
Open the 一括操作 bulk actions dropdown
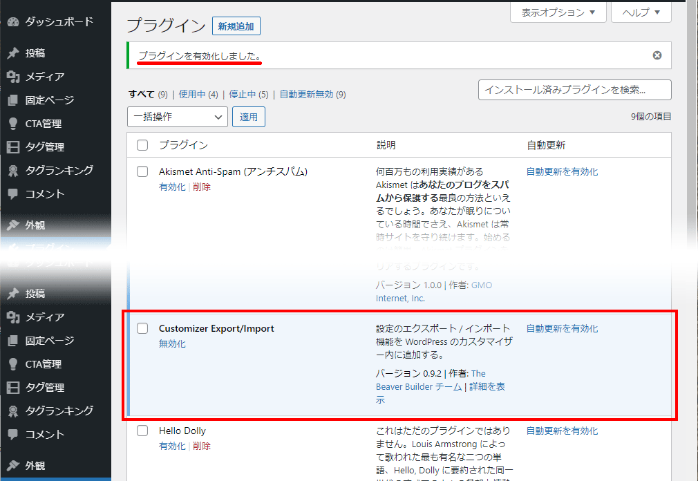178,117
